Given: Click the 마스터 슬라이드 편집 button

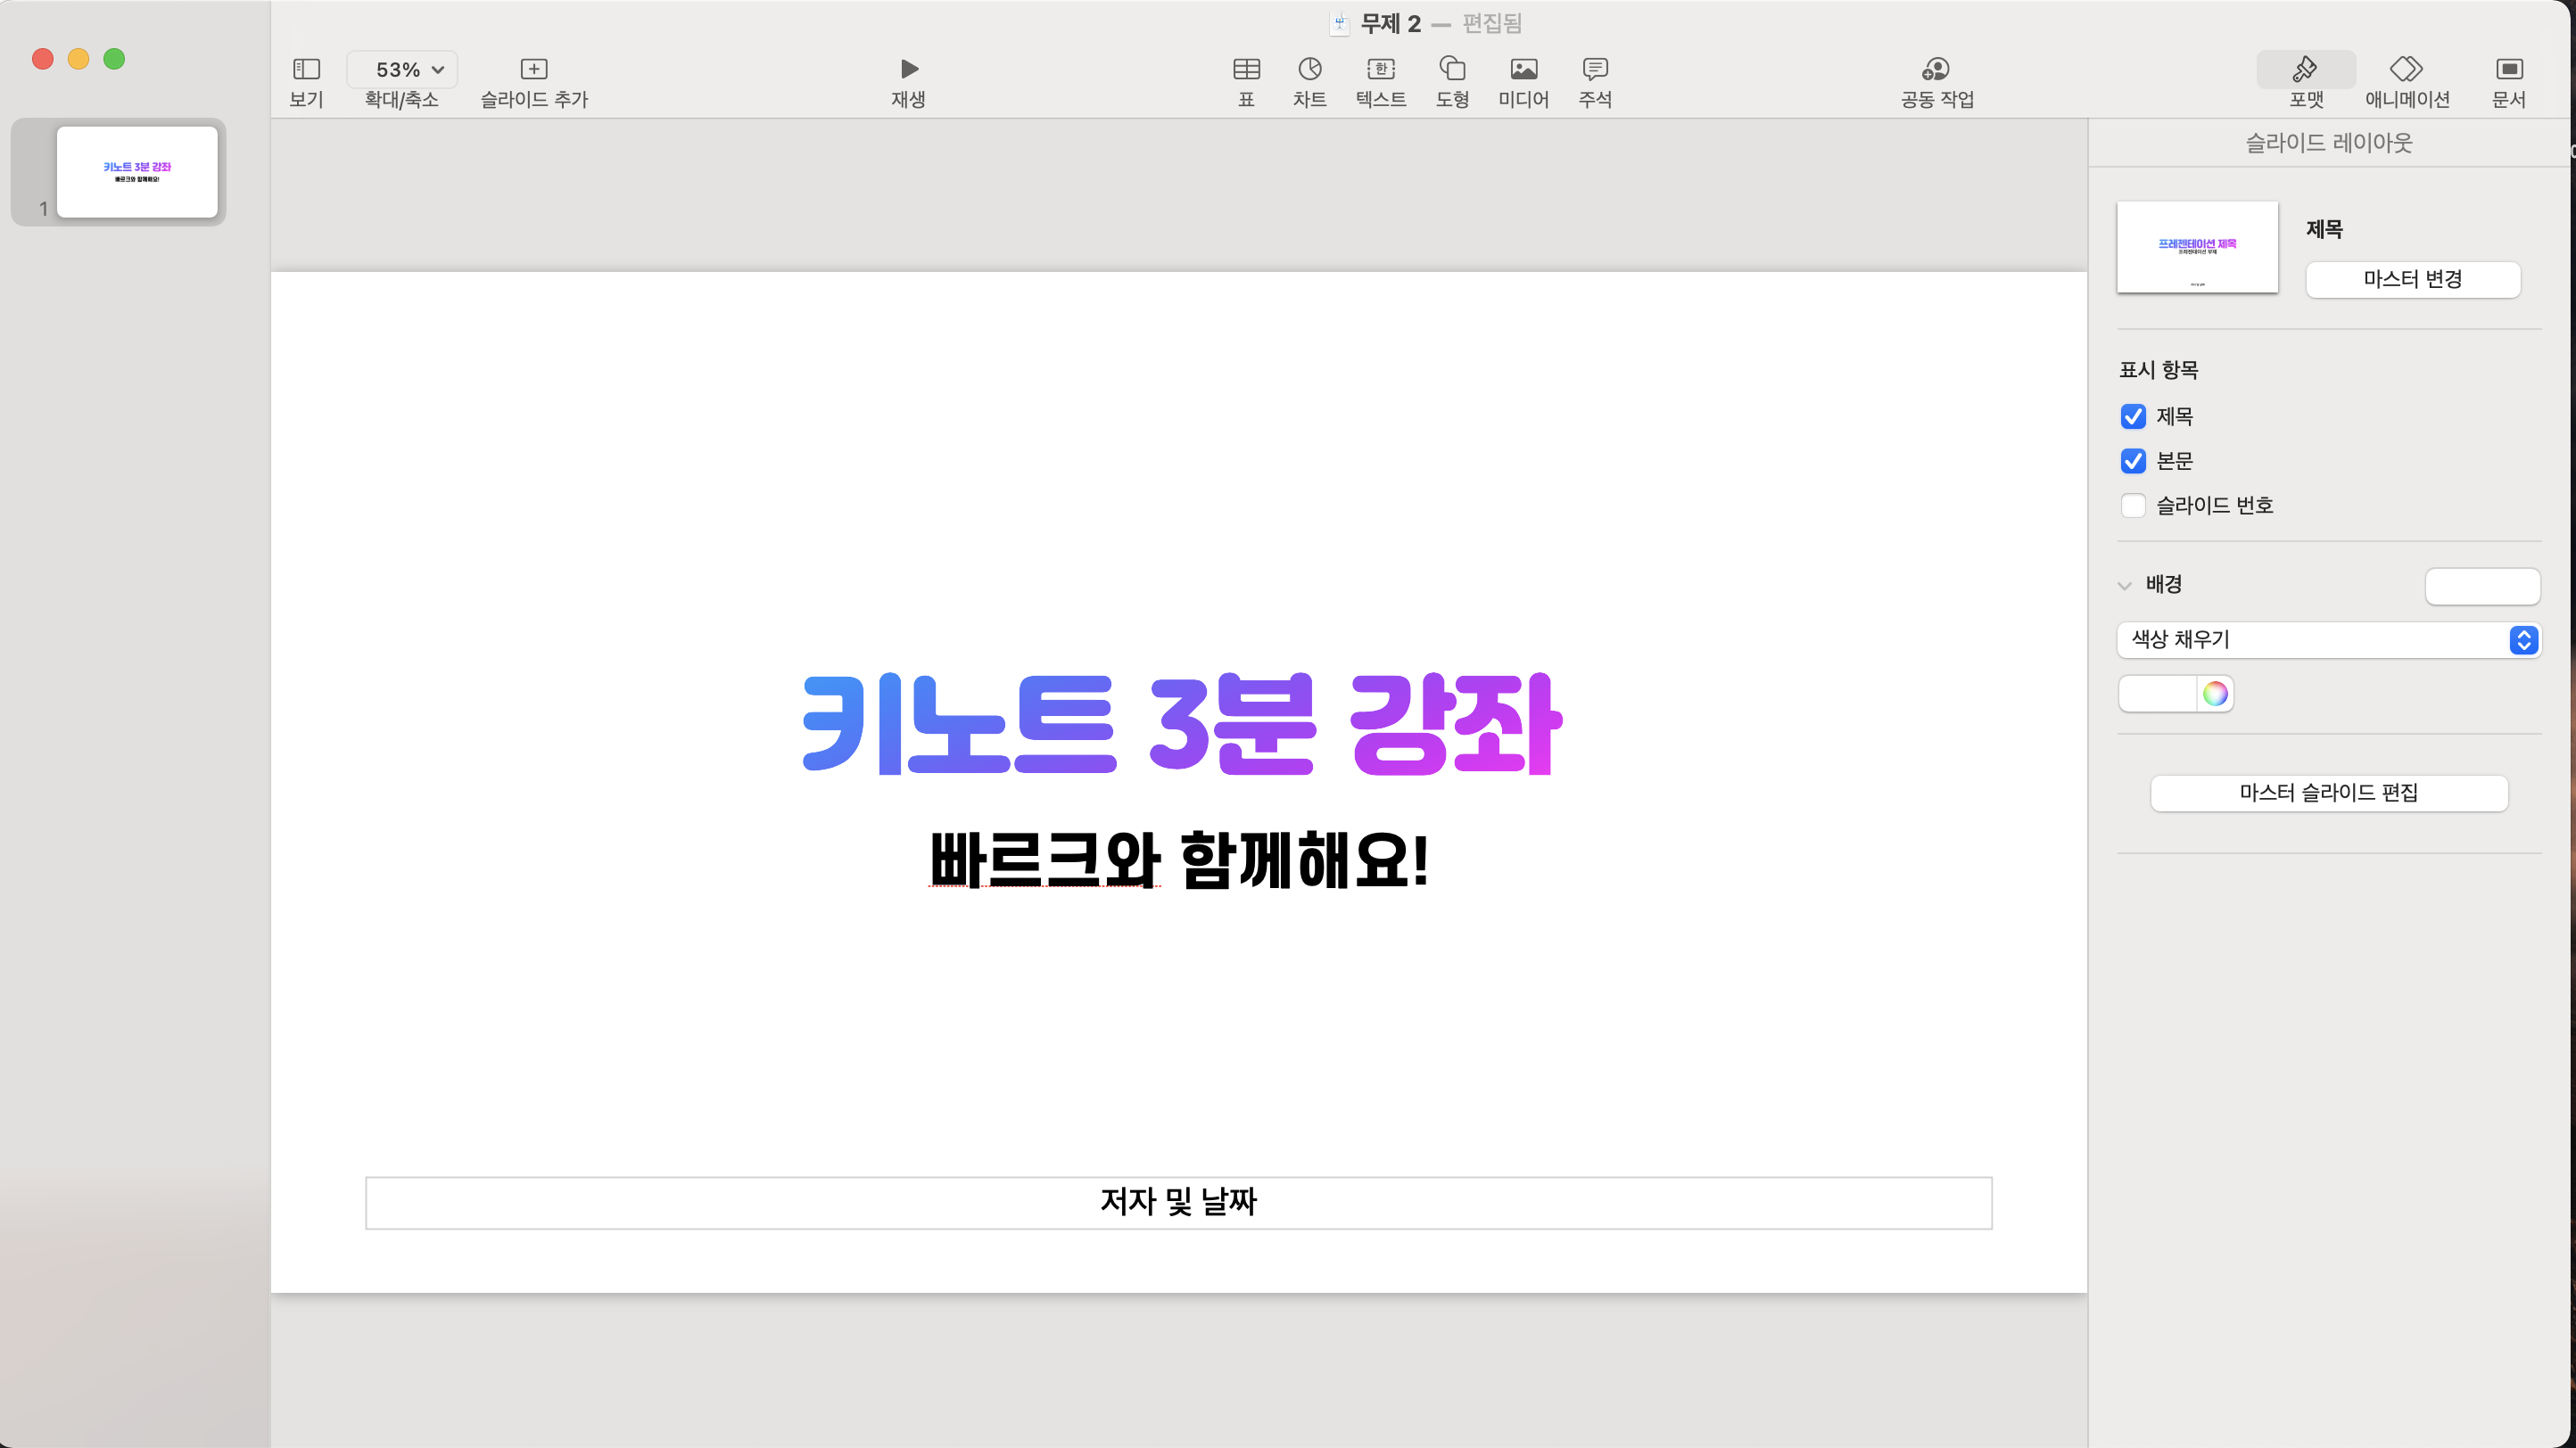Looking at the screenshot, I should [x=2328, y=793].
